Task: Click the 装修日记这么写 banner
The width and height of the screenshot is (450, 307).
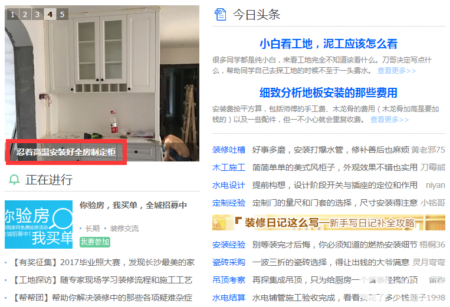Action: 329,222
